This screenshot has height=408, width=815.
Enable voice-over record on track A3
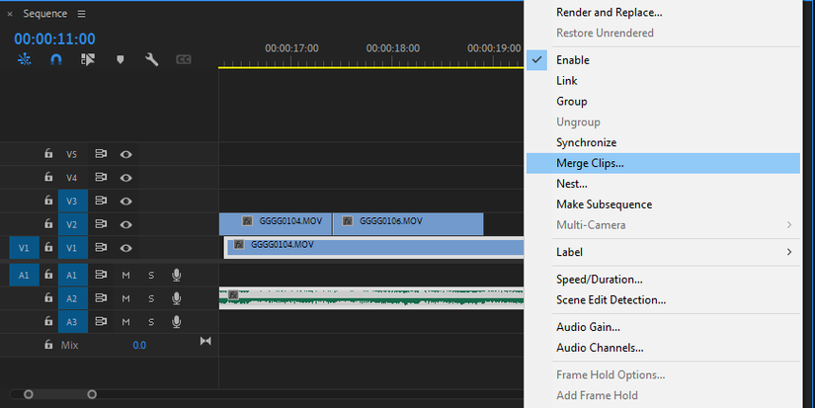[176, 321]
